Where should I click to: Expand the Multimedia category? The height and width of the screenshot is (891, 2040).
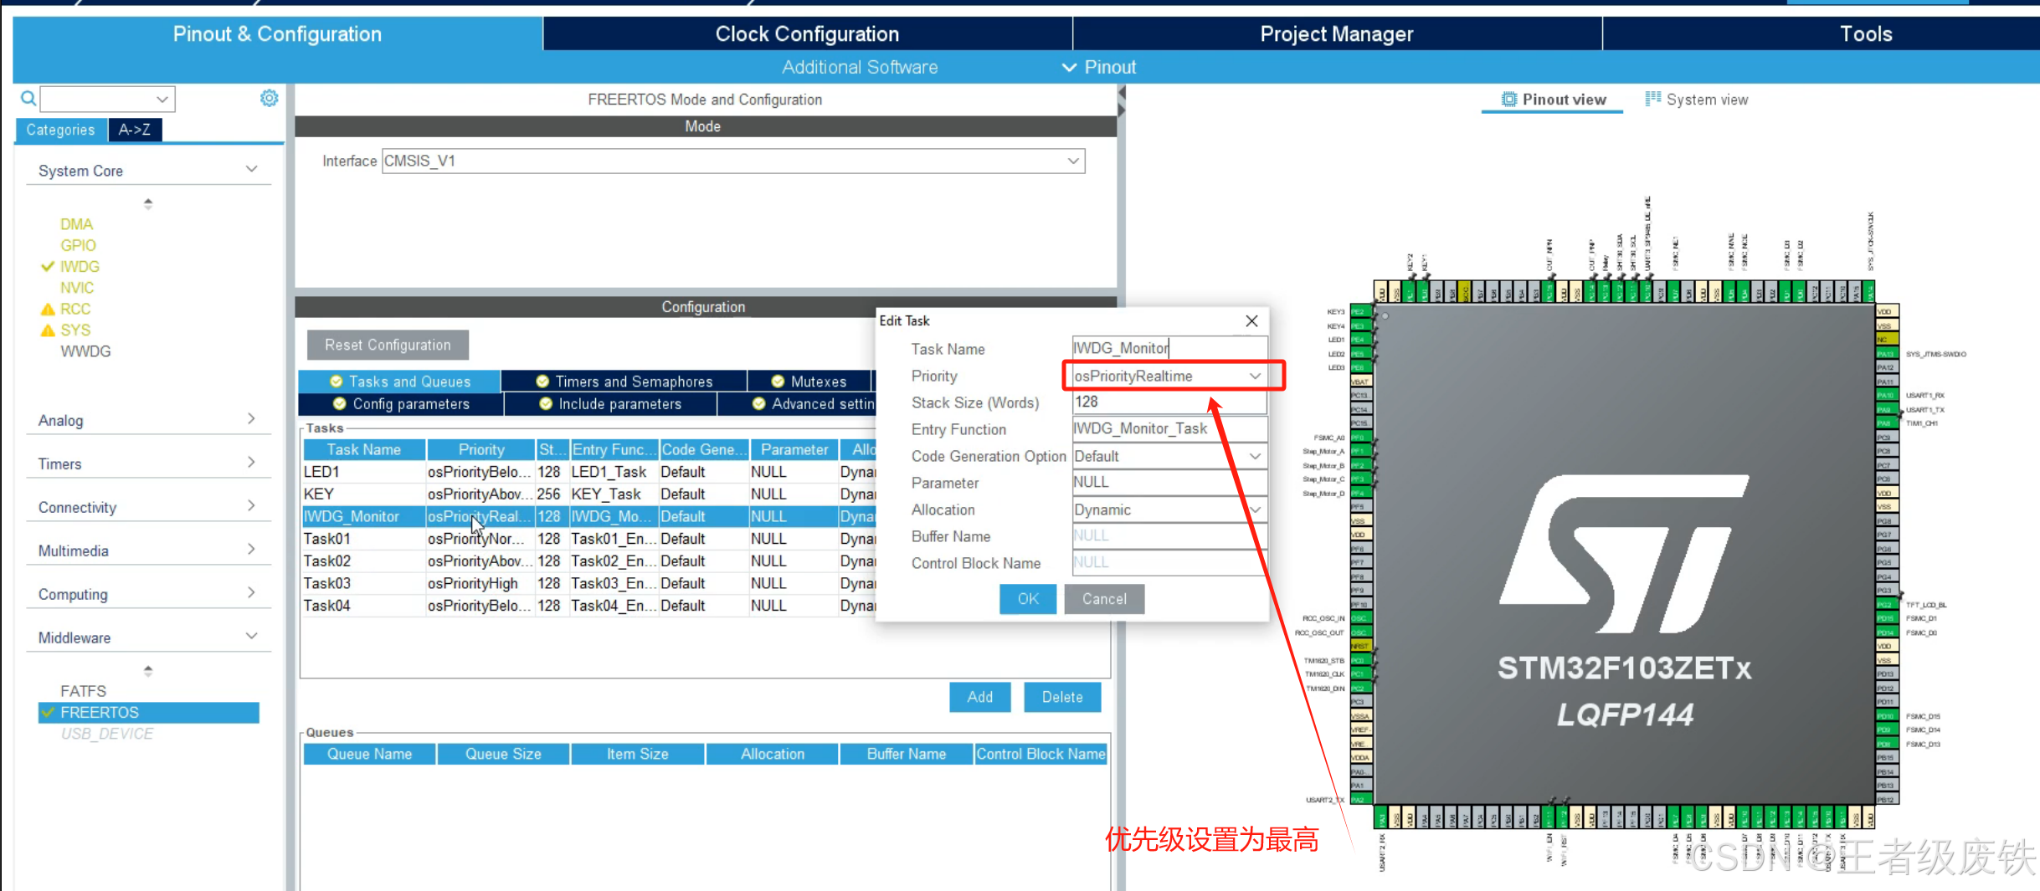(251, 549)
